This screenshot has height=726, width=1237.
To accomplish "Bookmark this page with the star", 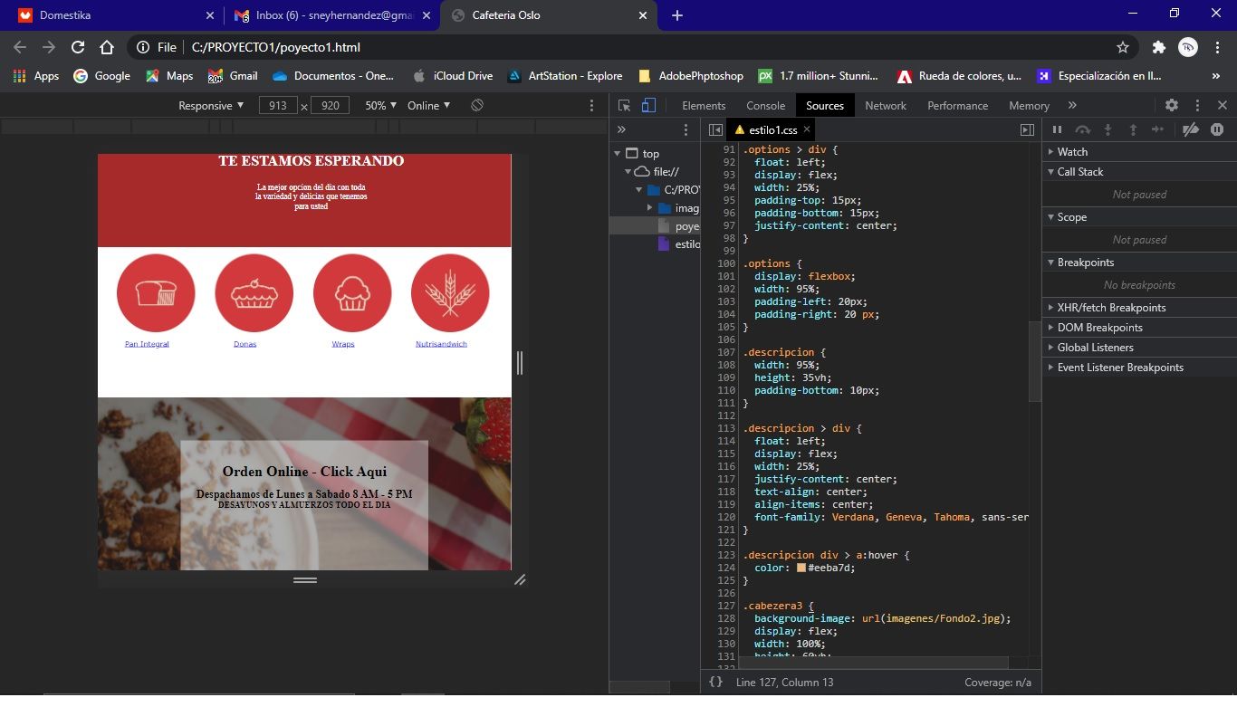I will point(1123,47).
